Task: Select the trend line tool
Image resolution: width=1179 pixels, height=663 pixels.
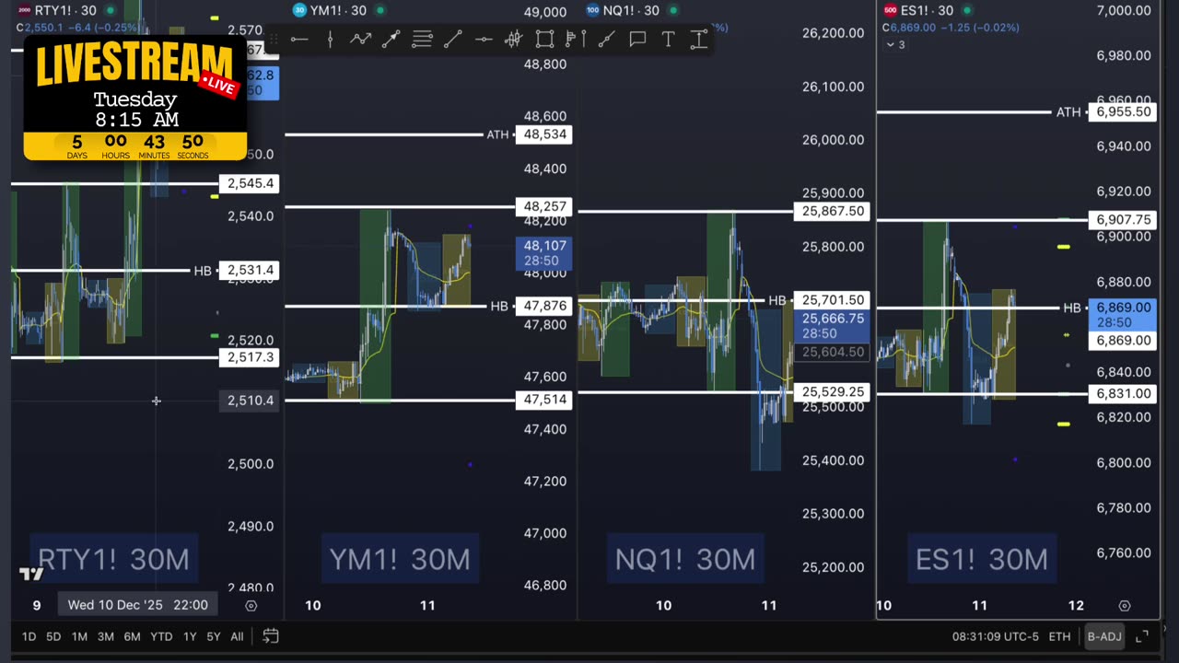Action: click(452, 39)
